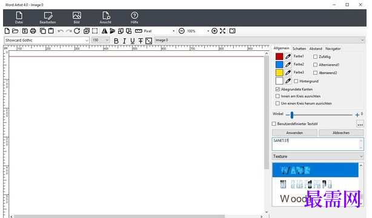Screen dimensions: 372x218
Task: Click the random dice icon
Action: [149, 41]
